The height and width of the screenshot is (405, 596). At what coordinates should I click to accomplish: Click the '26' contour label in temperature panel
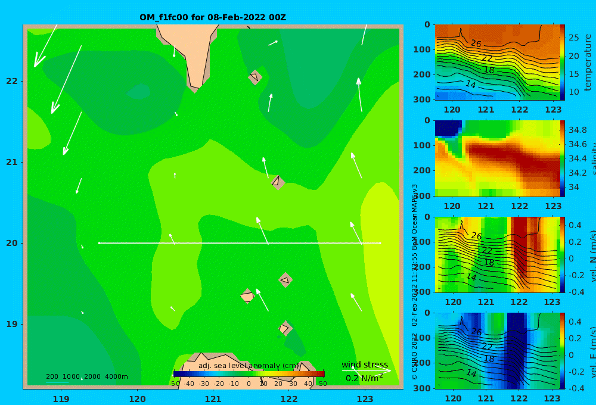click(476, 43)
